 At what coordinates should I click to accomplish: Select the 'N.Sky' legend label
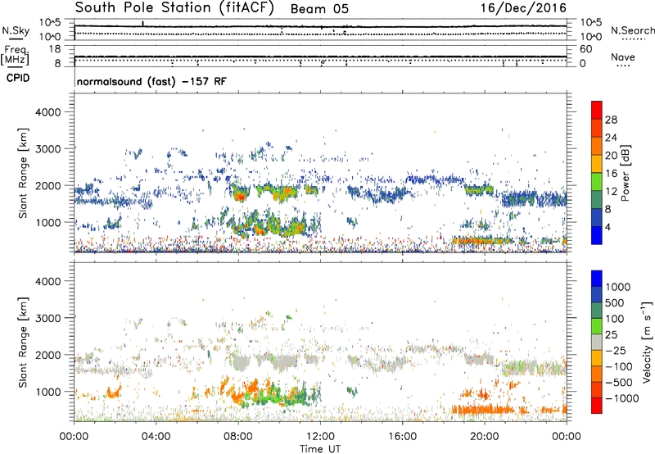(16, 30)
